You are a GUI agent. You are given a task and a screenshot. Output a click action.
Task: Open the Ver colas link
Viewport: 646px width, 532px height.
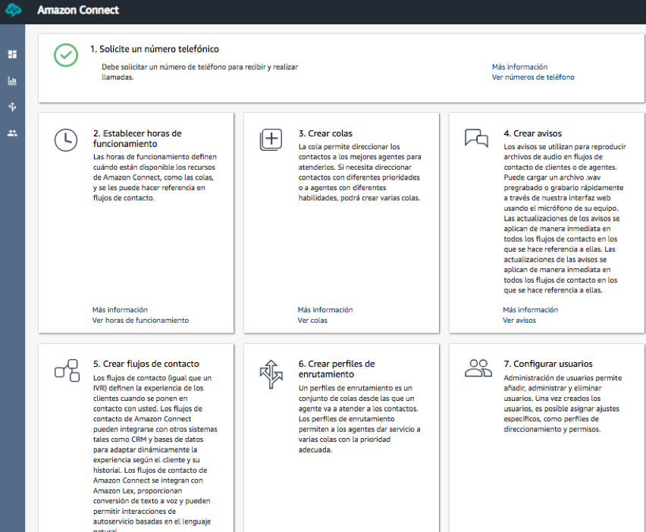coord(312,320)
